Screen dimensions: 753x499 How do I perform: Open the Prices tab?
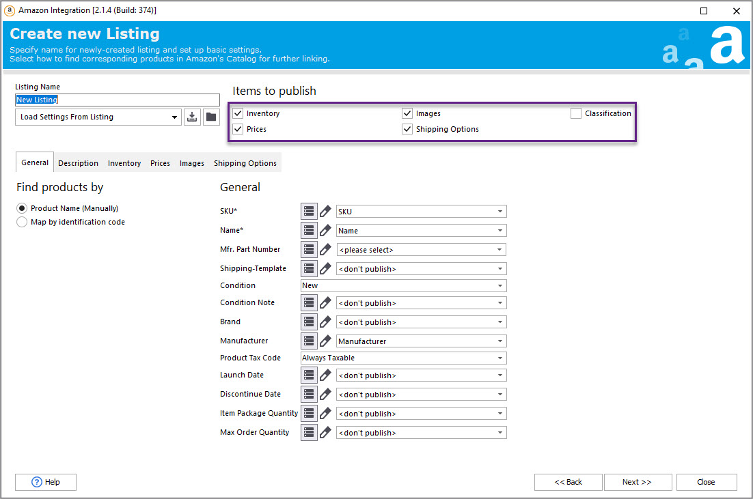(x=160, y=163)
